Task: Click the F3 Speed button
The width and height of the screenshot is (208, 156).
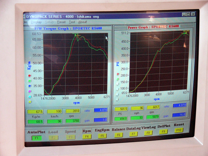Action: [x=71, y=137]
